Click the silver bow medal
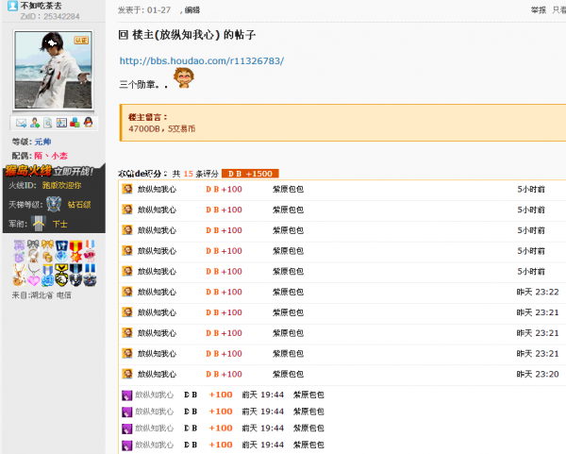This screenshot has height=454, width=566. [33, 251]
